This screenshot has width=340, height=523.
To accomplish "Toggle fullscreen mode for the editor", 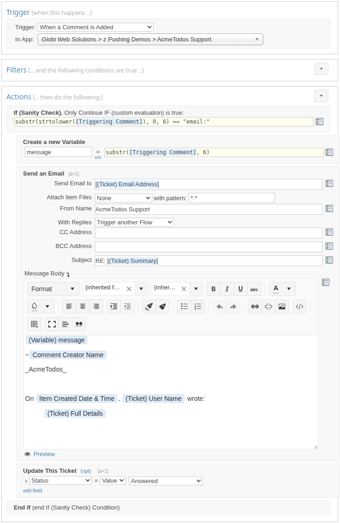I will tap(52, 324).
